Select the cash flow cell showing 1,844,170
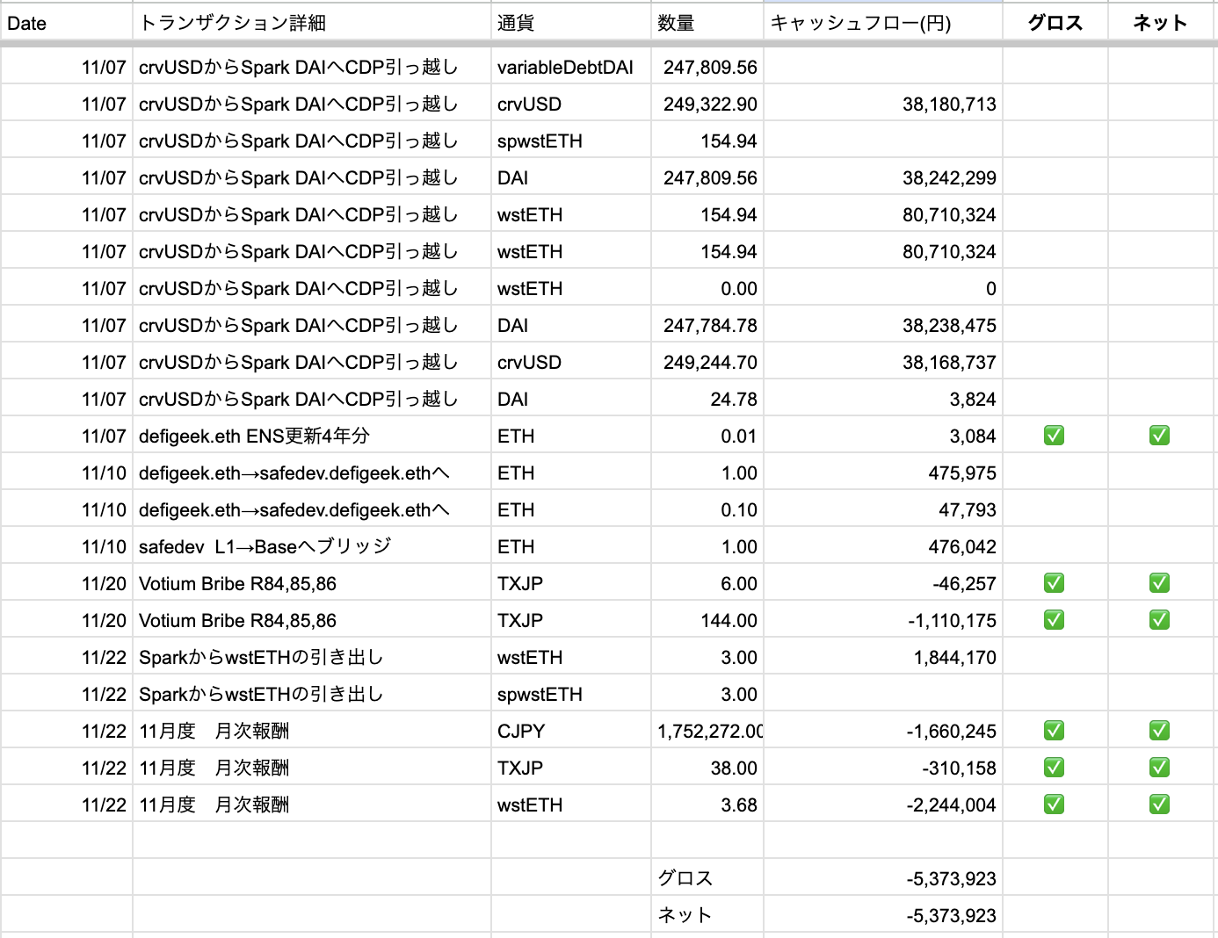 (x=882, y=658)
